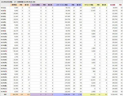This screenshot has width=123, height=96.
Task: Click the tablet amount 17,400 on 6/2
Action: pyautogui.click(x=93, y=11)
